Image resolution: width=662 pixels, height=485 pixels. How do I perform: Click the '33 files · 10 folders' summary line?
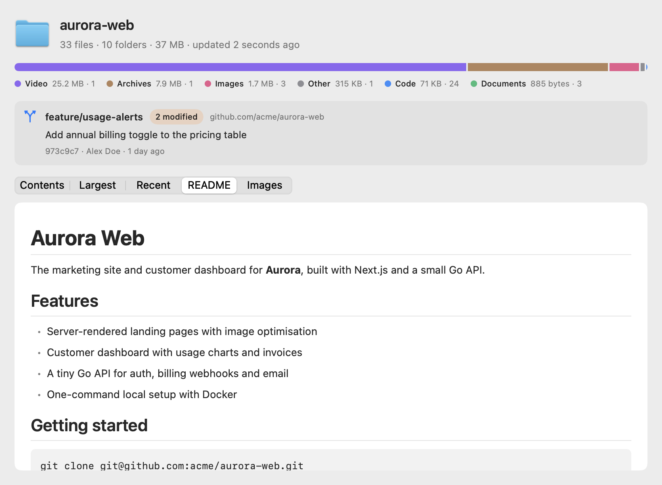pos(180,45)
